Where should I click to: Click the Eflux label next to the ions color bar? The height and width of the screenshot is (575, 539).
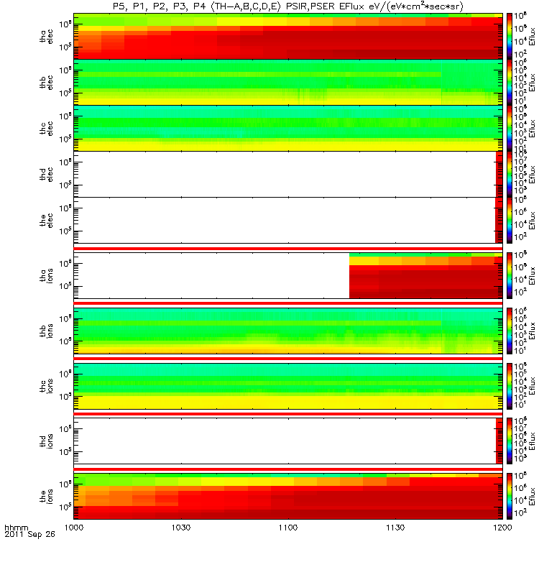[532, 496]
